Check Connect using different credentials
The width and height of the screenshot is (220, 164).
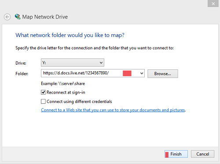click(x=43, y=102)
